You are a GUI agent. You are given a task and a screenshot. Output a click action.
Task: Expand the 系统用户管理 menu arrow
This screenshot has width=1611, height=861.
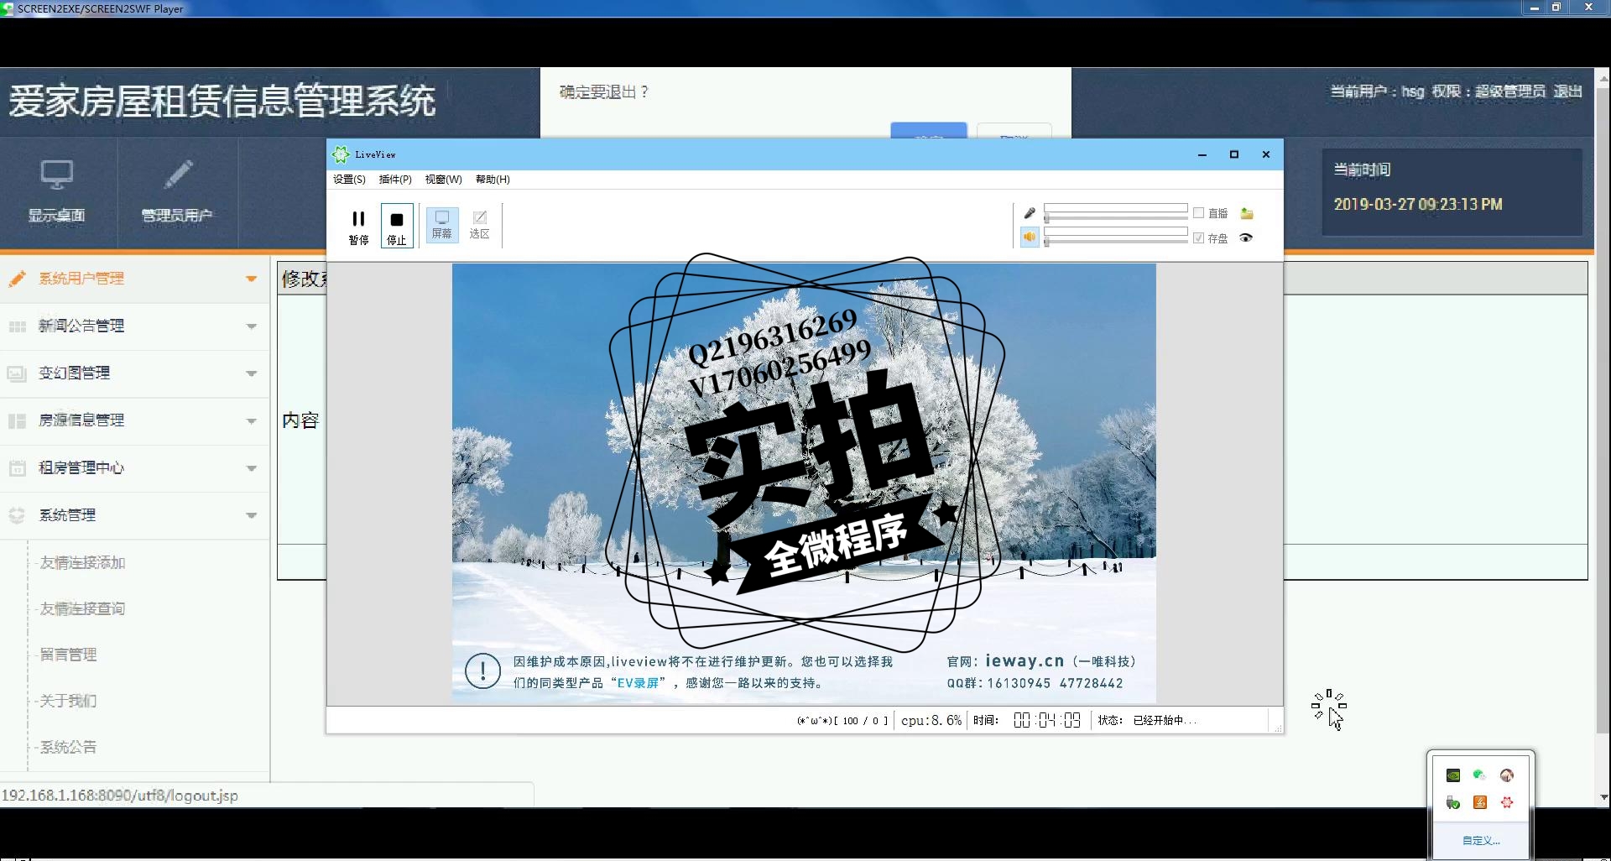point(251,279)
